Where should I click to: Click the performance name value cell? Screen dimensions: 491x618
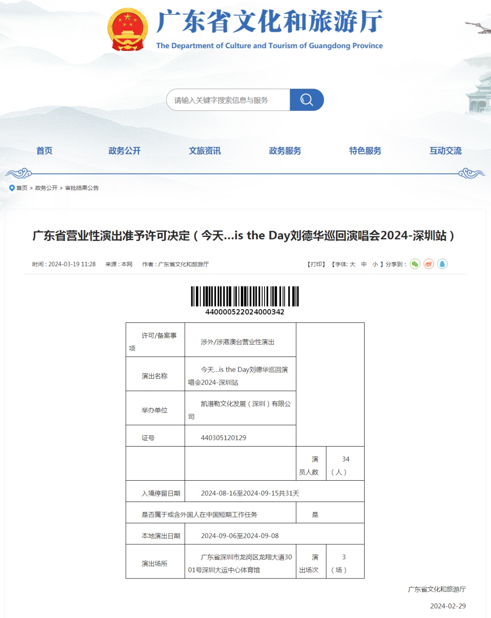(x=240, y=374)
